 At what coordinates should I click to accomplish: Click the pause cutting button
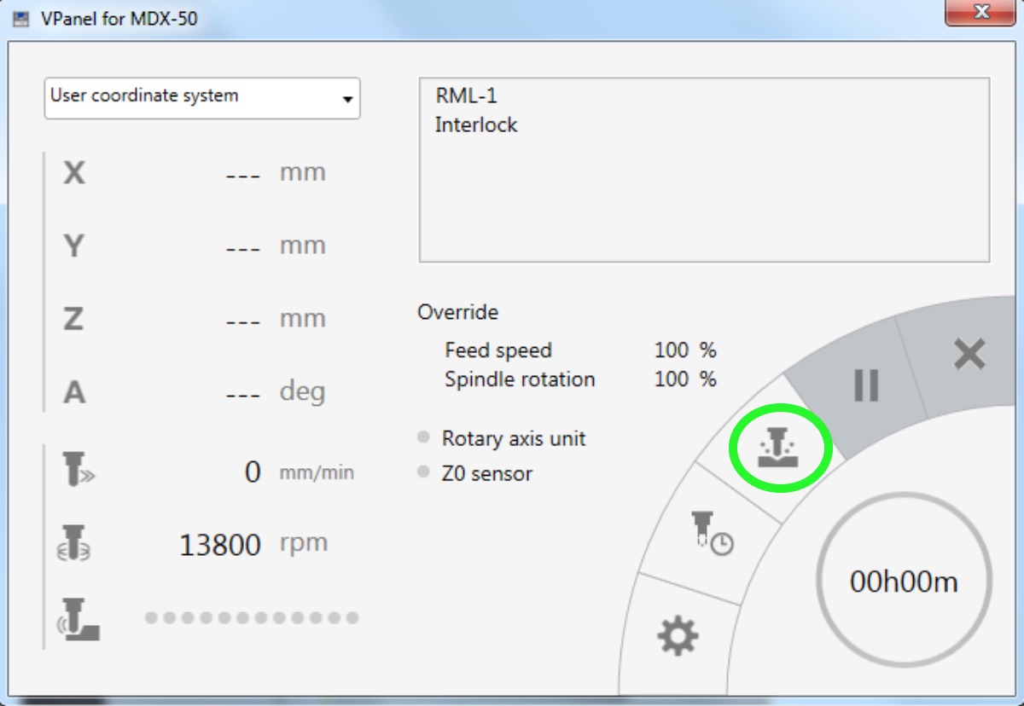coord(866,385)
